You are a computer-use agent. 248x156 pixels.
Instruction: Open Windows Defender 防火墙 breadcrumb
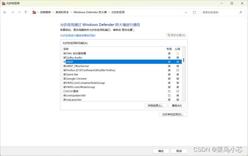point(90,12)
